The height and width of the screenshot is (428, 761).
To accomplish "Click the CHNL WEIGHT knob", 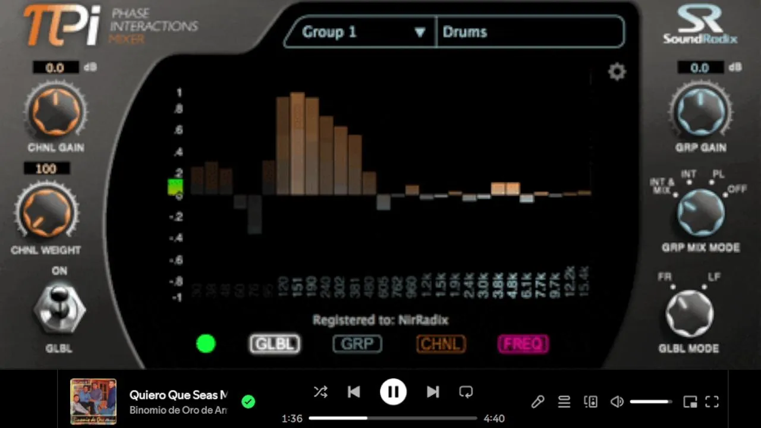I will pyautogui.click(x=46, y=212).
